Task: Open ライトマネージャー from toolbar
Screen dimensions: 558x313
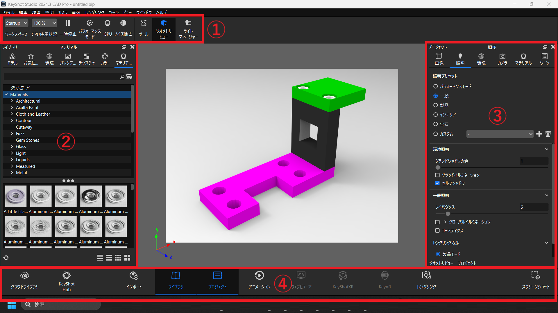Action: pyautogui.click(x=188, y=29)
